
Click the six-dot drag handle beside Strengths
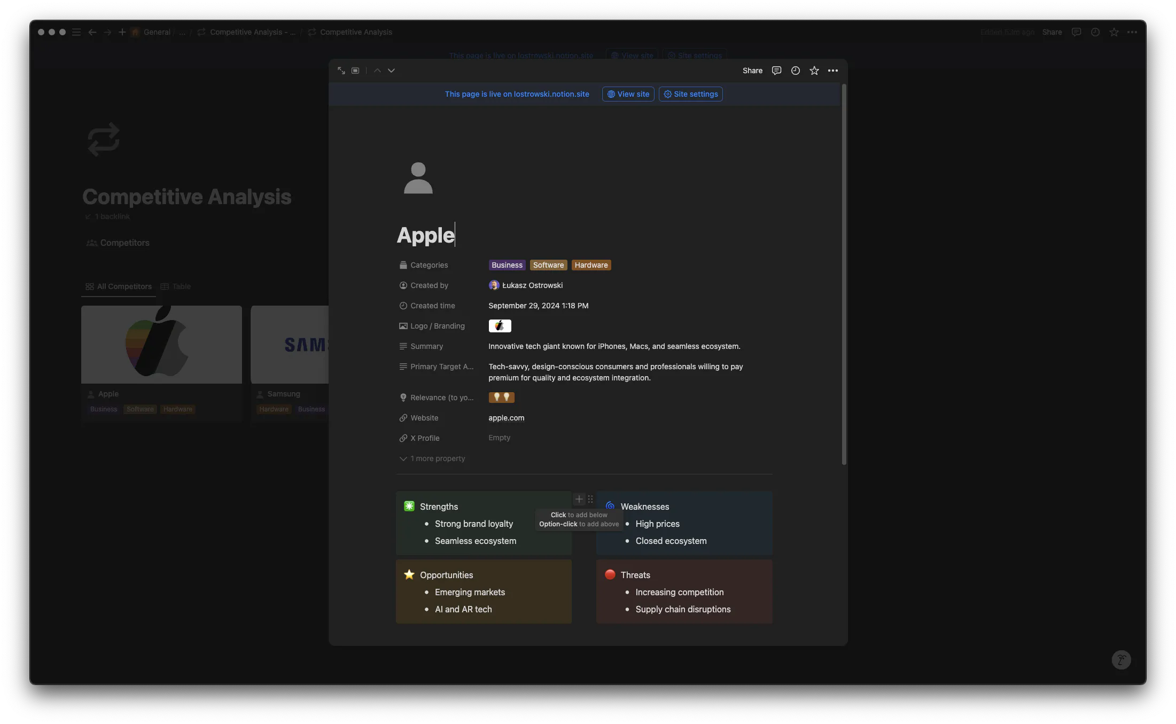[x=590, y=499]
